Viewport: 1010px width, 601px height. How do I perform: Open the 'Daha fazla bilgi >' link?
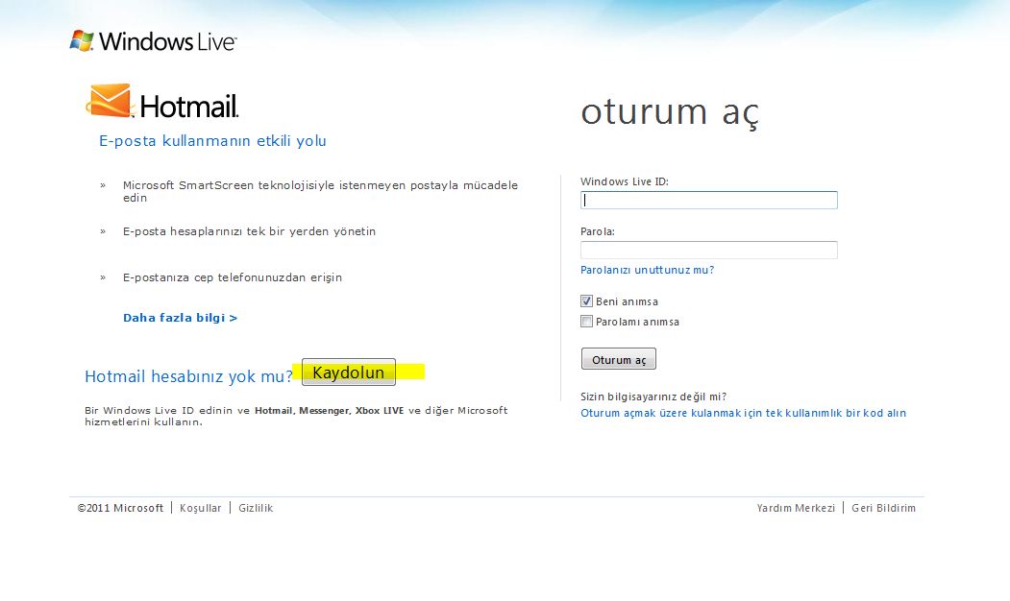pyautogui.click(x=181, y=318)
